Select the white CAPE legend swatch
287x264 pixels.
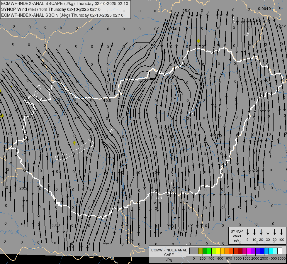[280, 251]
